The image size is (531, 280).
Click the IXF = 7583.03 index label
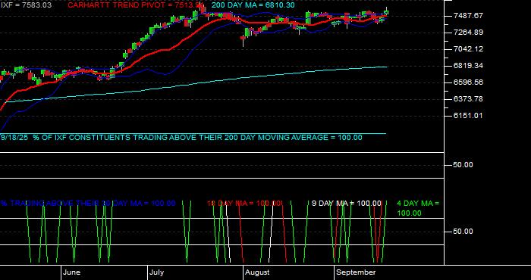[26, 5]
